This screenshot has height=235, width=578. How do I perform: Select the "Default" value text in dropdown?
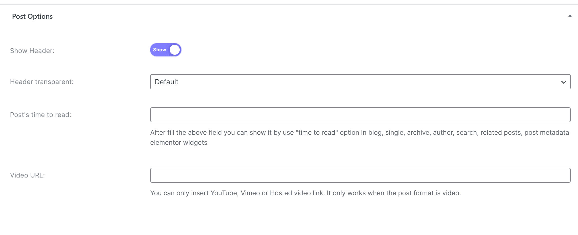[x=166, y=82]
